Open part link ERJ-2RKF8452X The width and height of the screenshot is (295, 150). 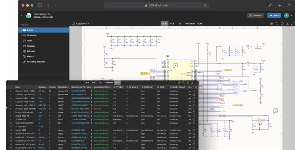(78, 141)
